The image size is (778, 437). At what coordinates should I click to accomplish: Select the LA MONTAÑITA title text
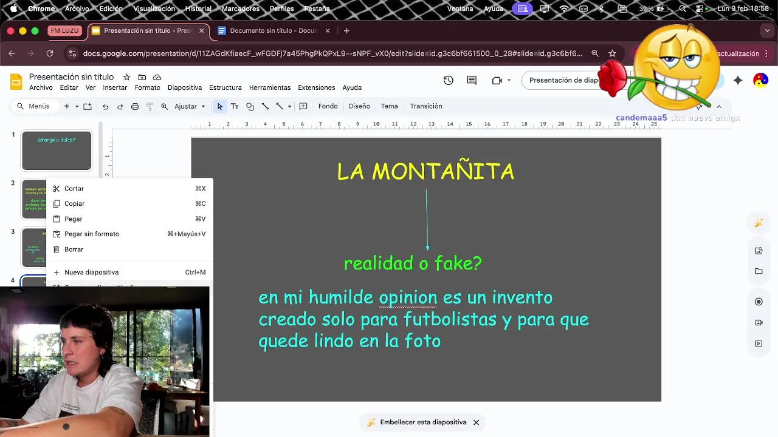(425, 172)
